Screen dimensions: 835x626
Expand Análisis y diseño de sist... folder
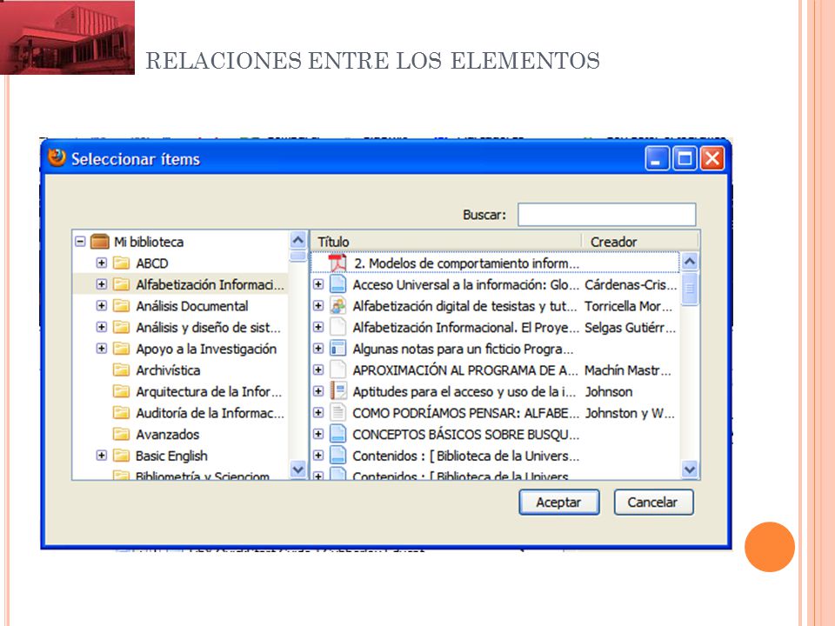(x=101, y=327)
